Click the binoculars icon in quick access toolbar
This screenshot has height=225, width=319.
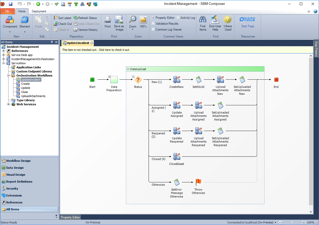[82, 4]
